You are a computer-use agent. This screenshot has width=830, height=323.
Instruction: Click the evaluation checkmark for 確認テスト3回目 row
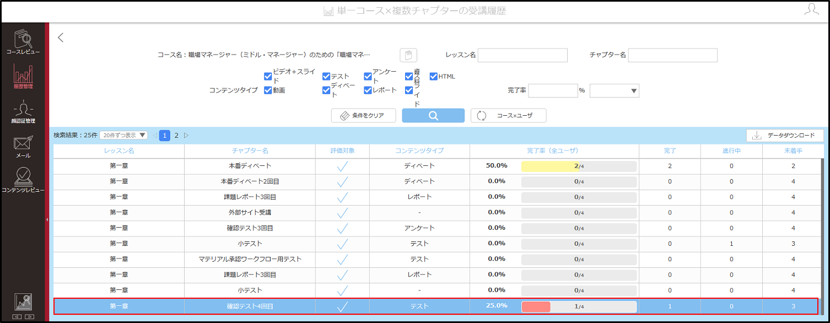click(342, 228)
